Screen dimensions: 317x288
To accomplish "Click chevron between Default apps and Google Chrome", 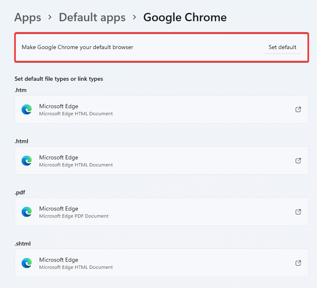I will coord(135,17).
